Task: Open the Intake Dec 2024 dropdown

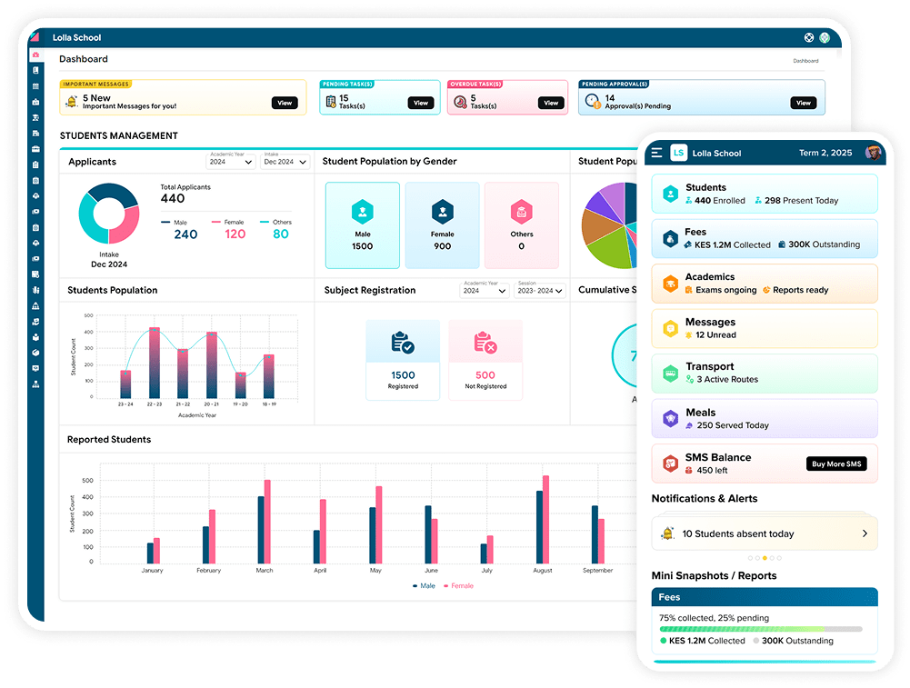Action: click(x=285, y=162)
